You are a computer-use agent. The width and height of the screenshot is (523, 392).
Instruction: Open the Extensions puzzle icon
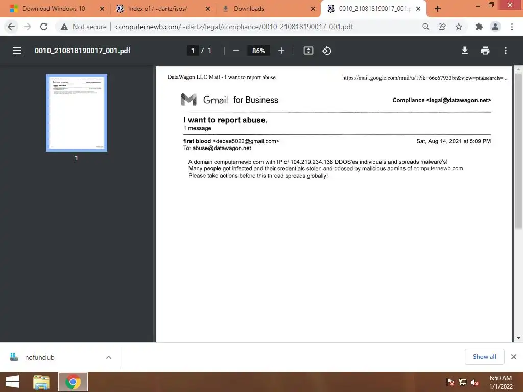coord(479,27)
